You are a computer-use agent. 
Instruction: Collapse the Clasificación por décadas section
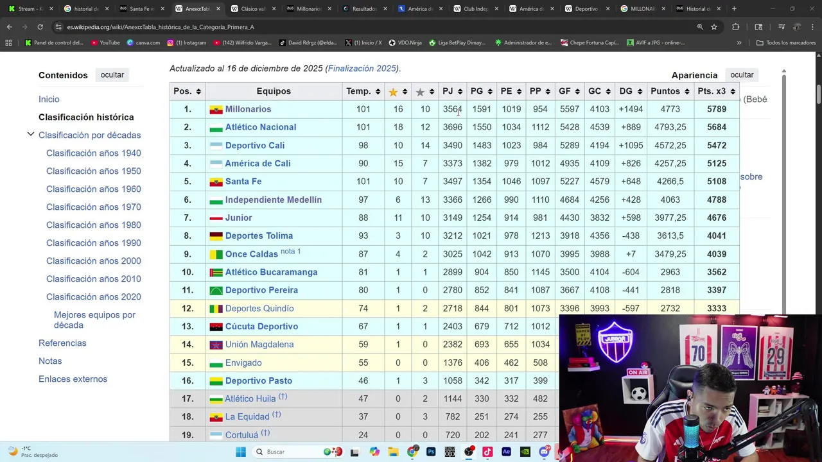[30, 135]
